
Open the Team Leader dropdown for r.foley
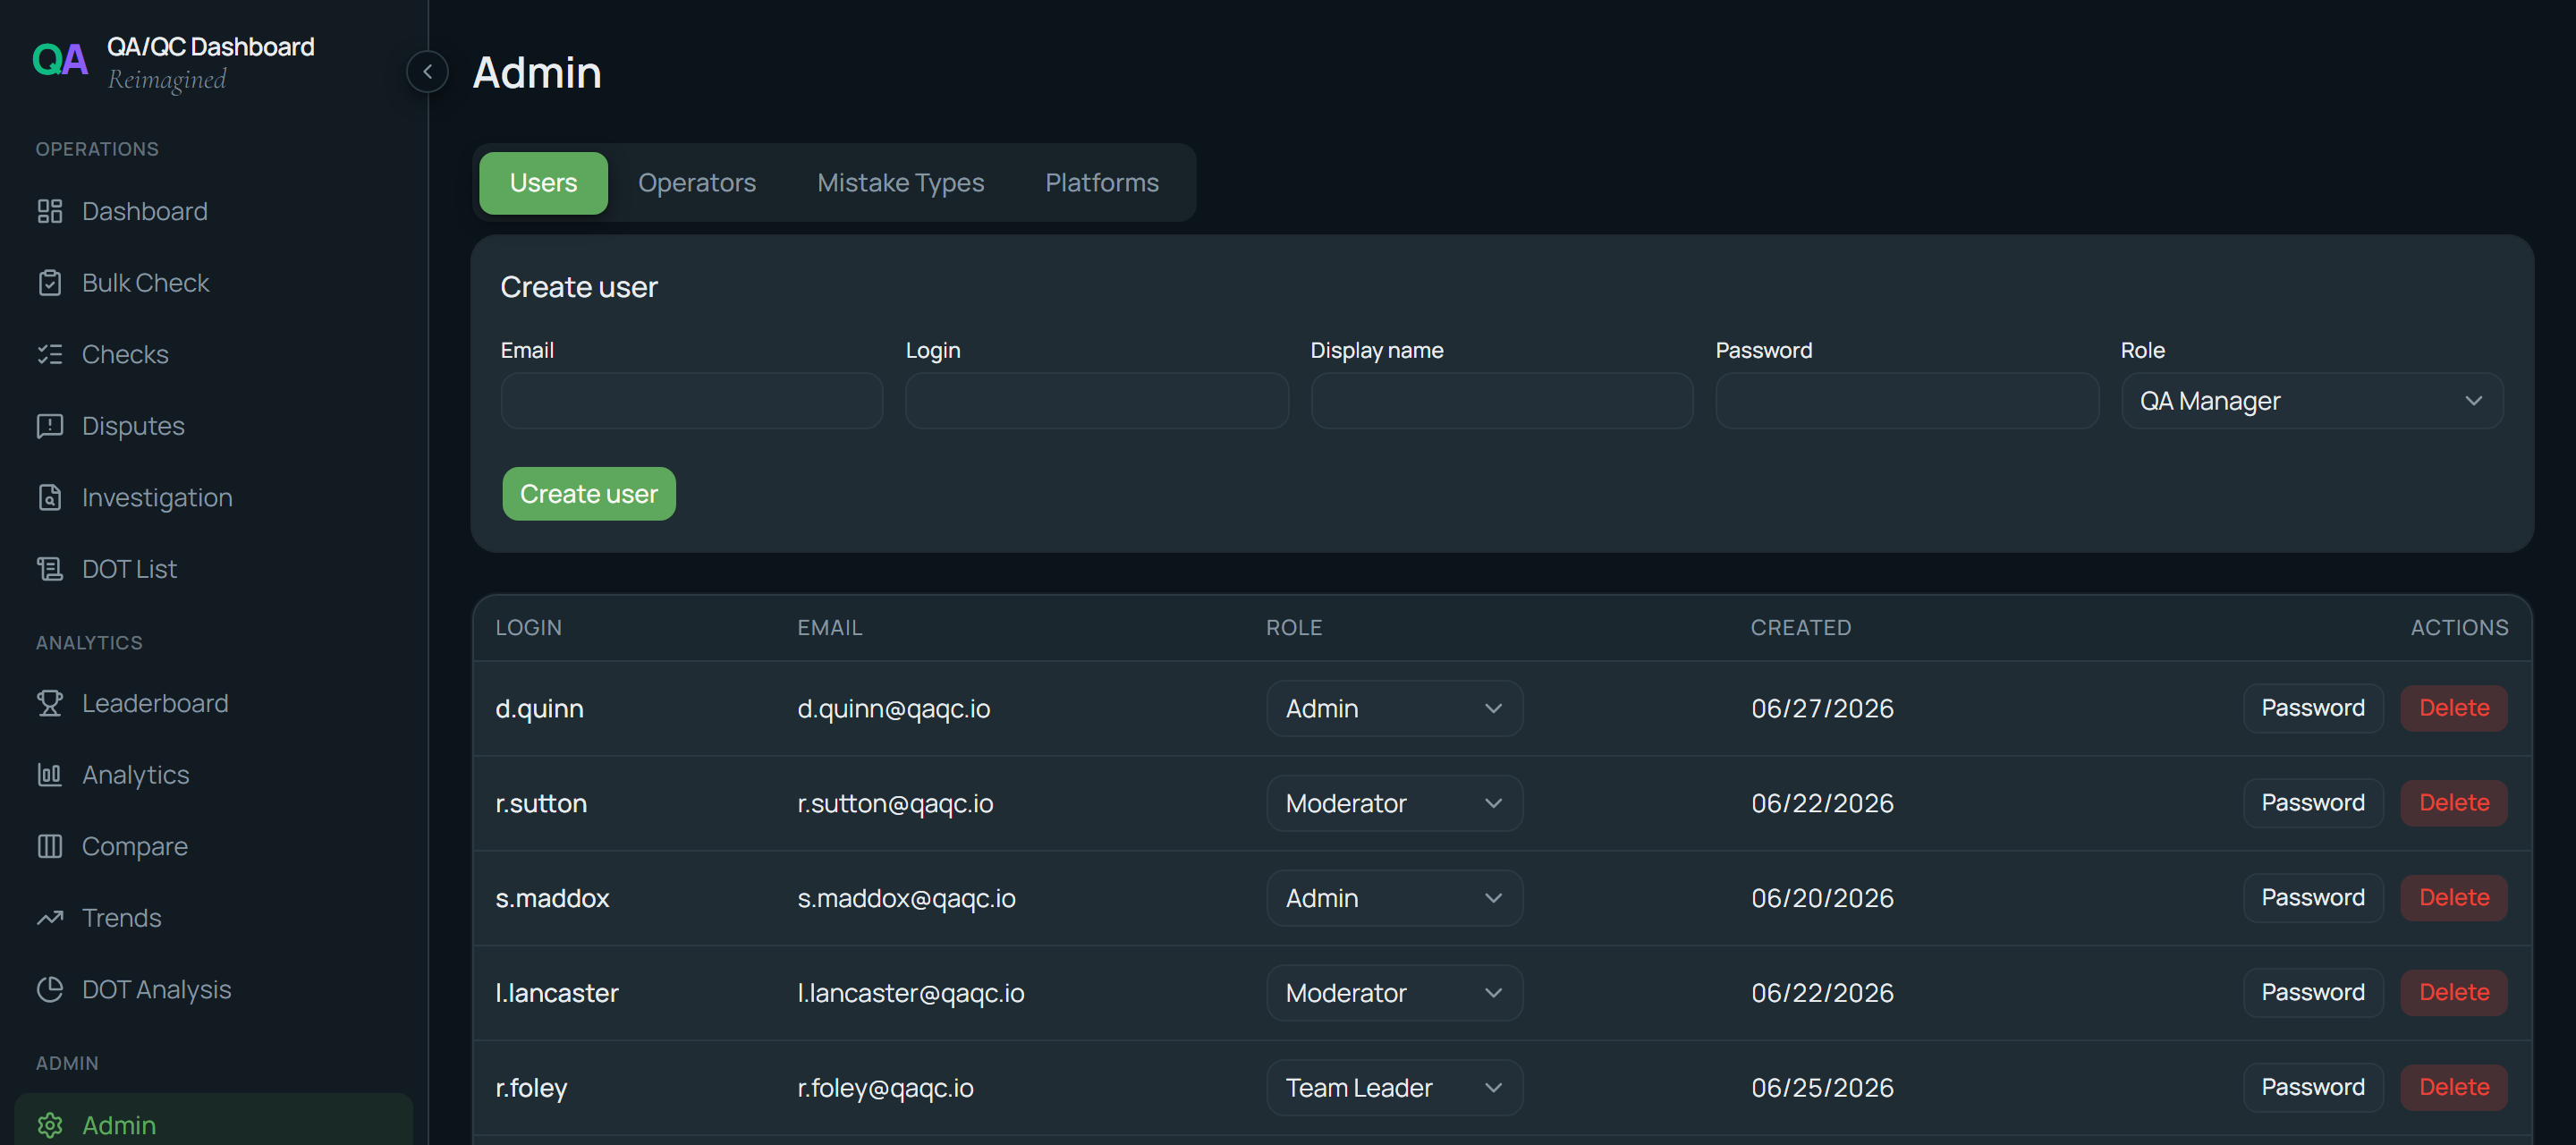(1394, 1088)
